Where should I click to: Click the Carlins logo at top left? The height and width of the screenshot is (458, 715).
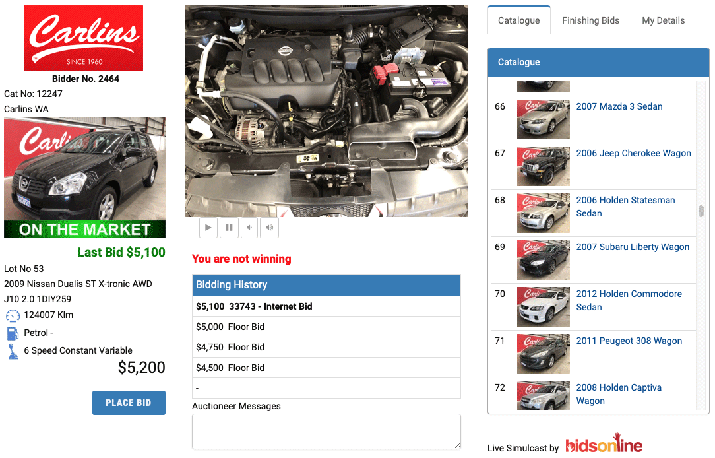(83, 38)
